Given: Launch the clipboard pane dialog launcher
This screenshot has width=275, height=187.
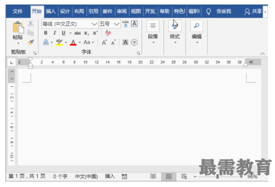Looking at the screenshot, I should click(x=35, y=53).
